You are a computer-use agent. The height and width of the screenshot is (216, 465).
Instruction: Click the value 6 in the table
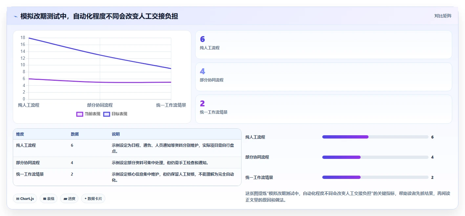pos(72,145)
